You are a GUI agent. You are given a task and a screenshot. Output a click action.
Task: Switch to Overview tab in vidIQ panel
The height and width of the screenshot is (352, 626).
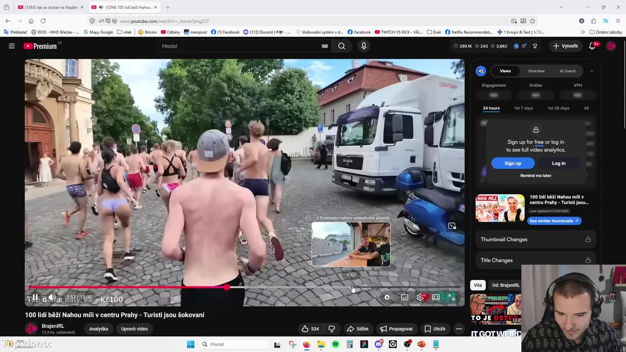[537, 71]
